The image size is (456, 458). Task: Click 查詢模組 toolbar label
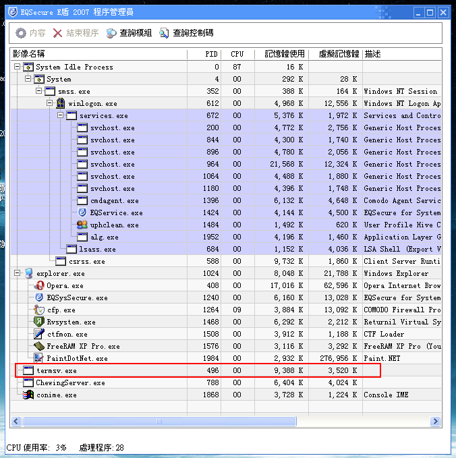(136, 33)
